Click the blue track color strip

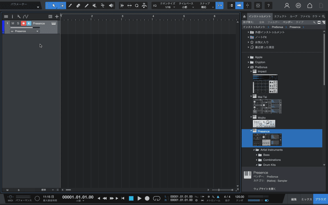point(3,27)
